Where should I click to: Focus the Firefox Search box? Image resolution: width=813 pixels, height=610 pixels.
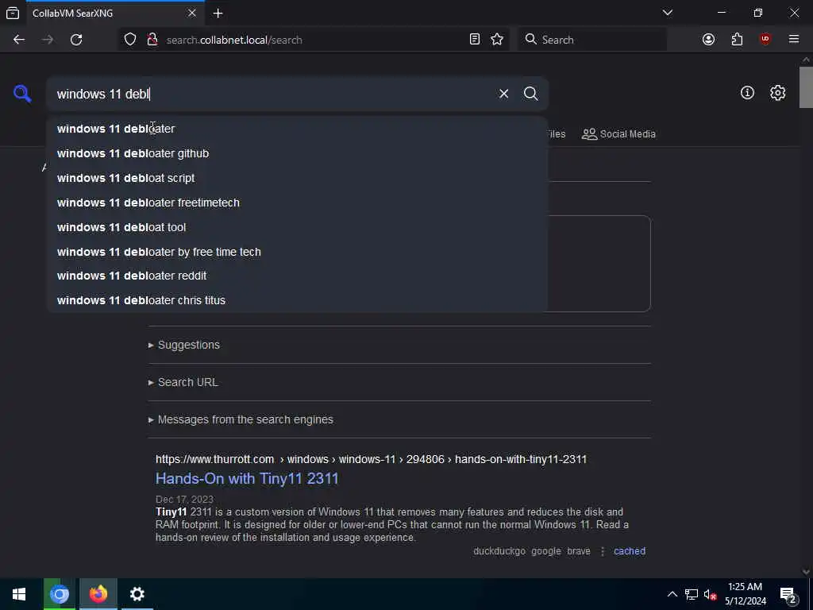[592, 40]
